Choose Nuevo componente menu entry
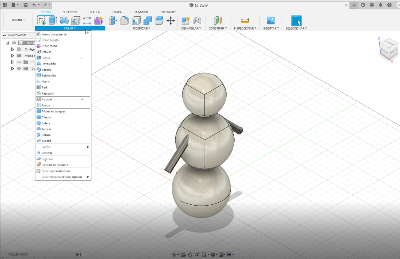Viewport: 400px width, 259px height. click(x=63, y=34)
